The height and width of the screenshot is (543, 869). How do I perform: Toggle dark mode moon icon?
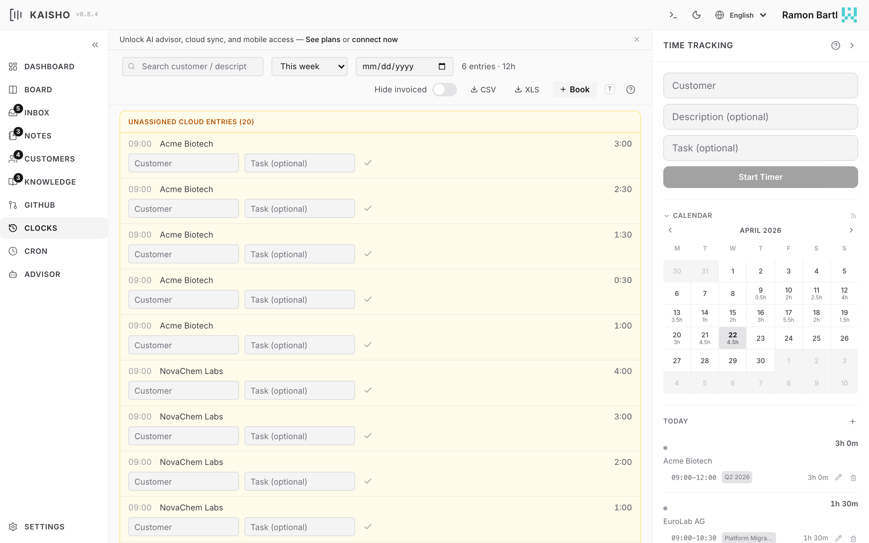696,15
